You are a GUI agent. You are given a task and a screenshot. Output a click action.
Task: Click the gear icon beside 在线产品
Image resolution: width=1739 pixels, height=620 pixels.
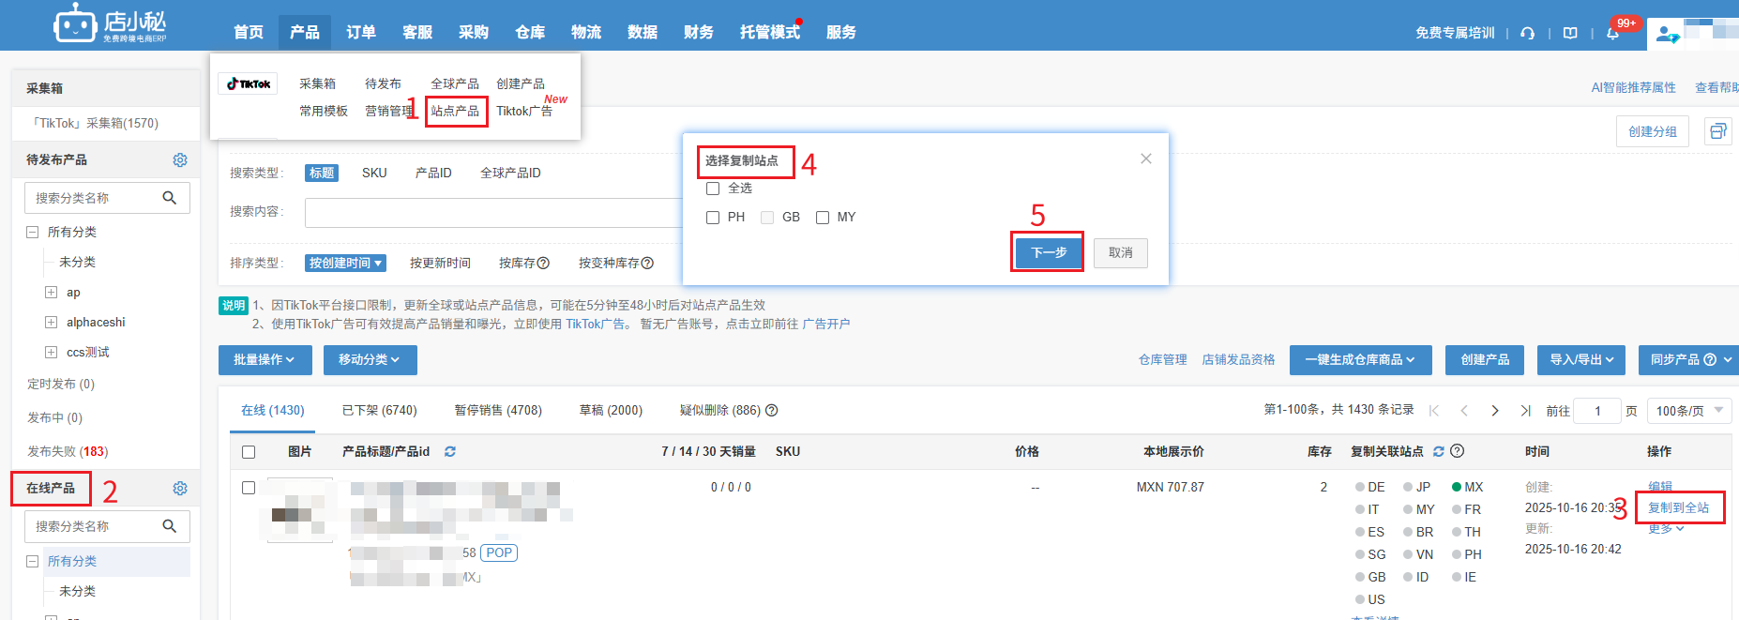click(180, 489)
